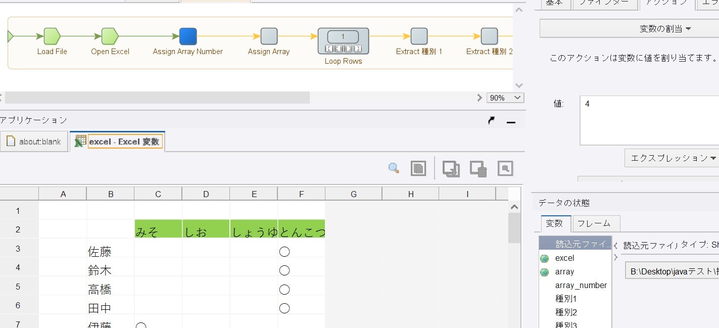
Task: Click the 値 input field containing 4
Action: (649, 120)
